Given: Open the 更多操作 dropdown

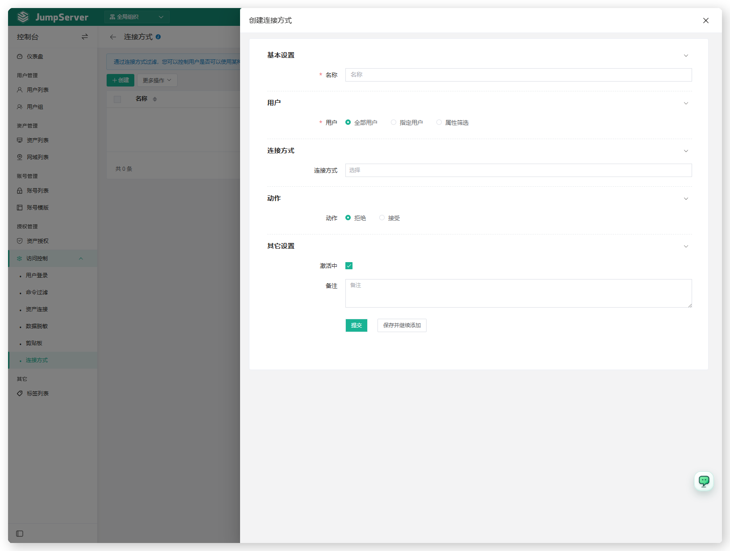Looking at the screenshot, I should pyautogui.click(x=157, y=80).
